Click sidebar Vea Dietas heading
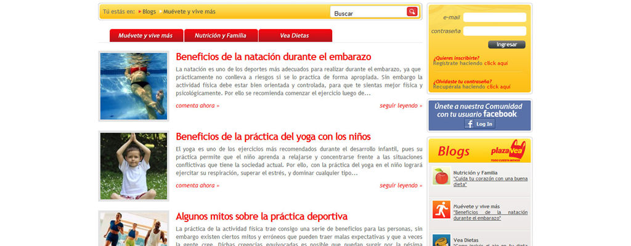 466,240
